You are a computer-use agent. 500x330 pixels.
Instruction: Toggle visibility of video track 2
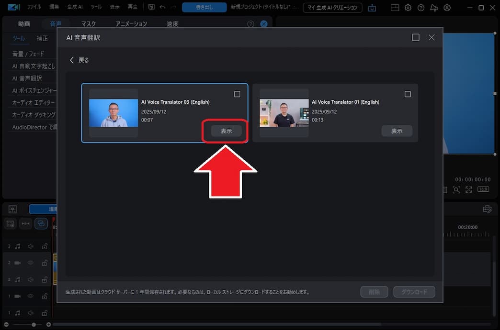30,263
